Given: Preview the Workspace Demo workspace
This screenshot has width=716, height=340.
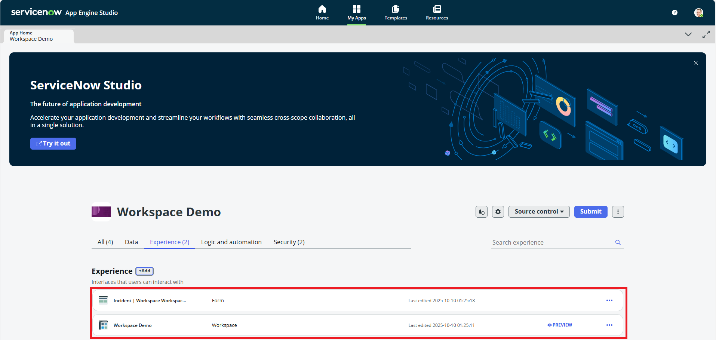Looking at the screenshot, I should (560, 325).
